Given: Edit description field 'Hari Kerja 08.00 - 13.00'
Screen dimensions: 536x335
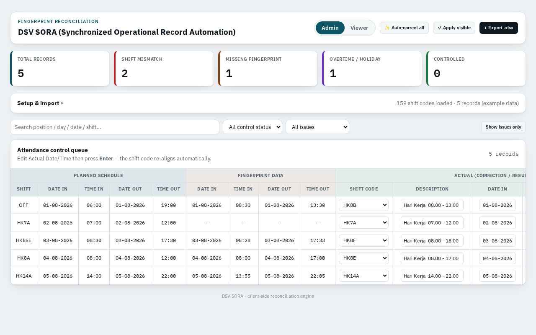Looking at the screenshot, I should point(432,205).
